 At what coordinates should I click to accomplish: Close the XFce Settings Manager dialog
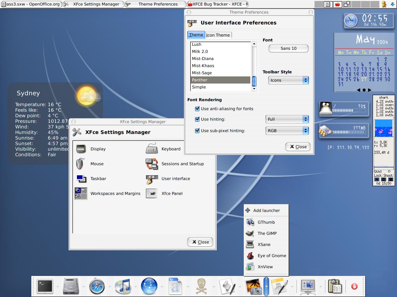pyautogui.click(x=200, y=242)
